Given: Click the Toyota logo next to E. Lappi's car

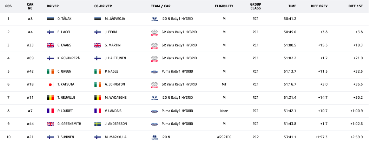Looking at the screenshot, I should 154,32.
